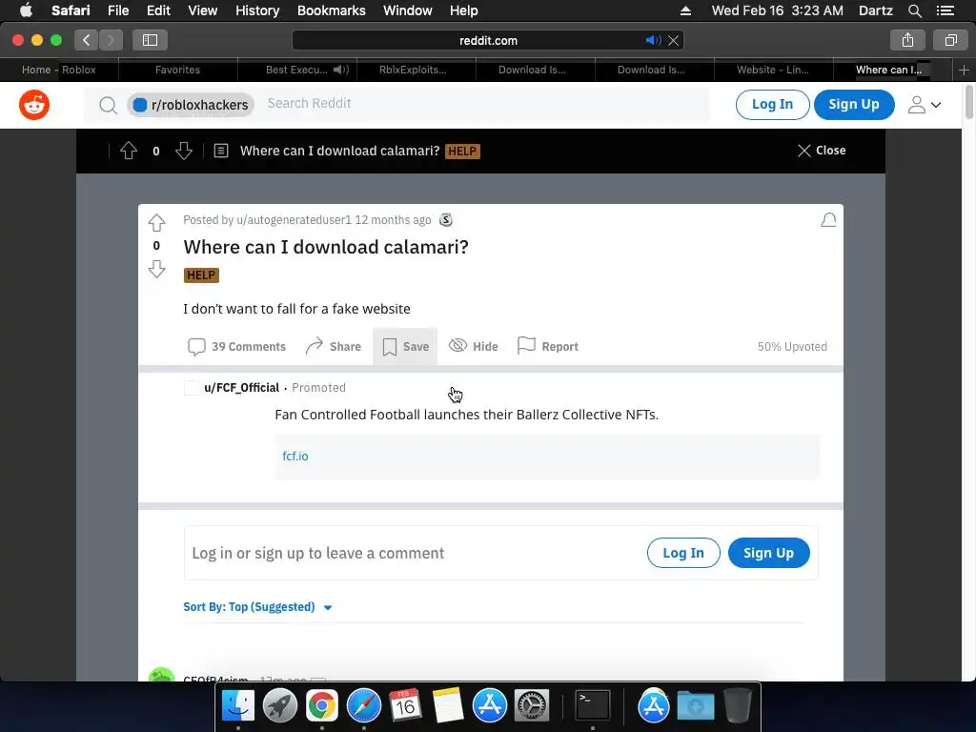Click the search magnifier icon in Reddit
This screenshot has height=732, width=976.
point(108,105)
